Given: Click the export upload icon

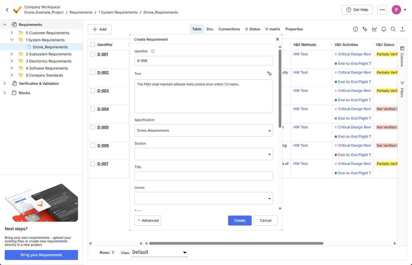Looking at the screenshot, I should click(x=403, y=29).
